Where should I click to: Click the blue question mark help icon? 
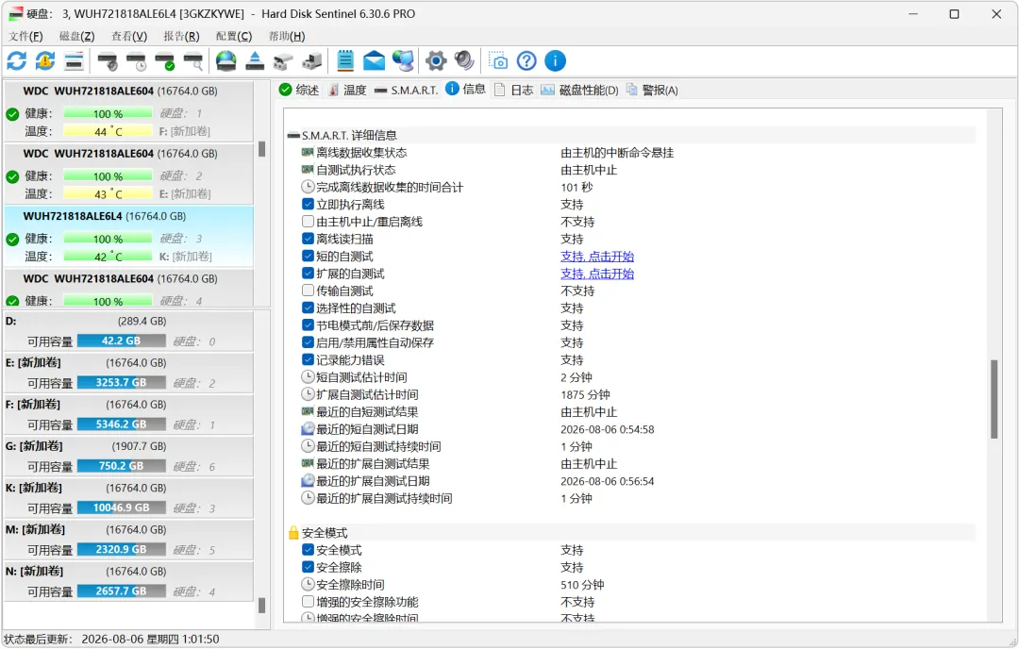coord(526,61)
